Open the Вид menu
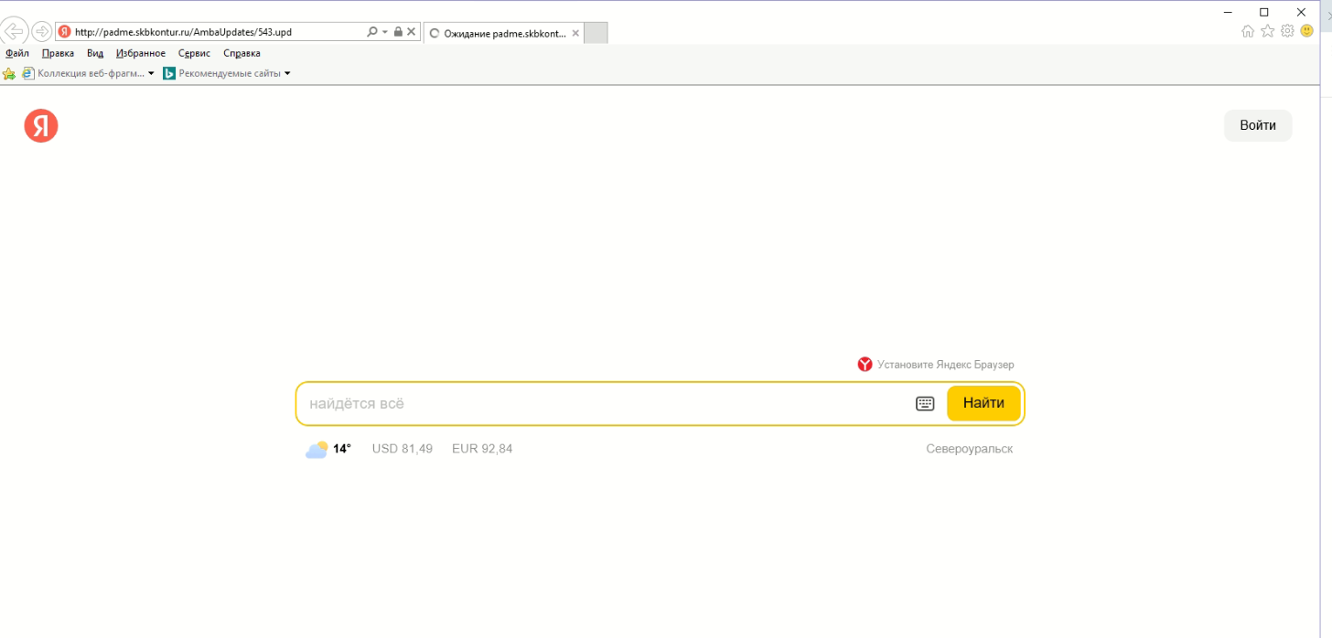Image resolution: width=1332 pixels, height=638 pixels. tap(95, 53)
